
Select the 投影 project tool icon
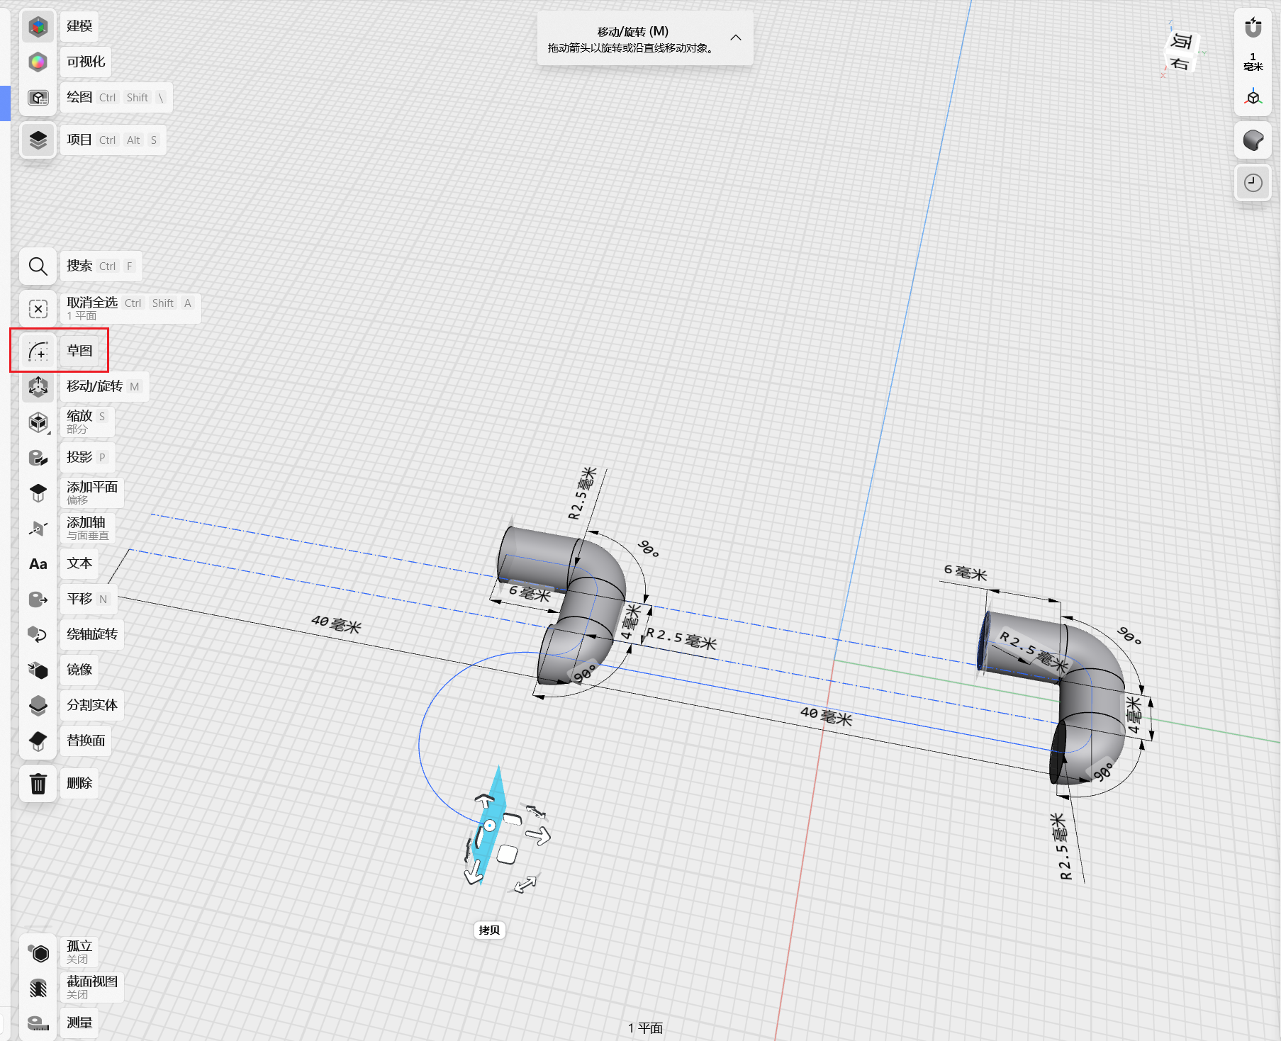(x=38, y=458)
